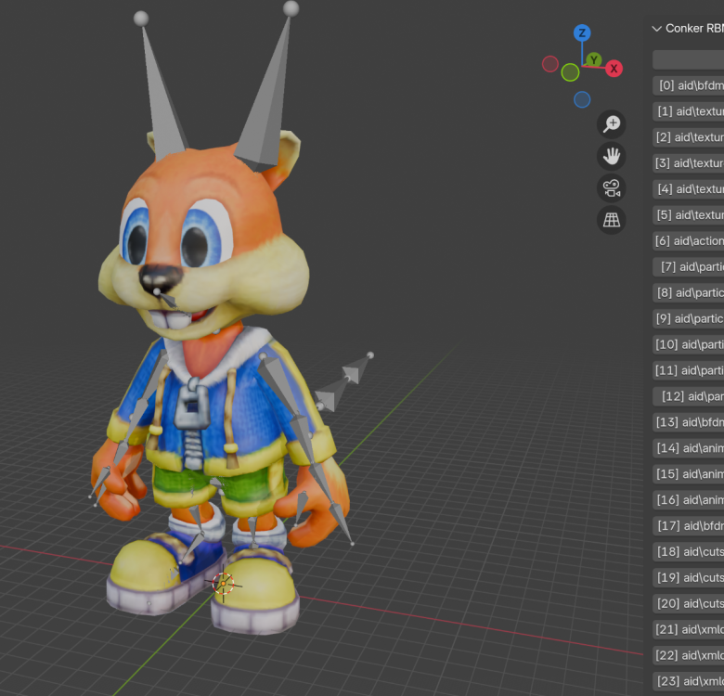724x696 pixels.
Task: Open entry [1] aid\textur
Action: tap(688, 111)
